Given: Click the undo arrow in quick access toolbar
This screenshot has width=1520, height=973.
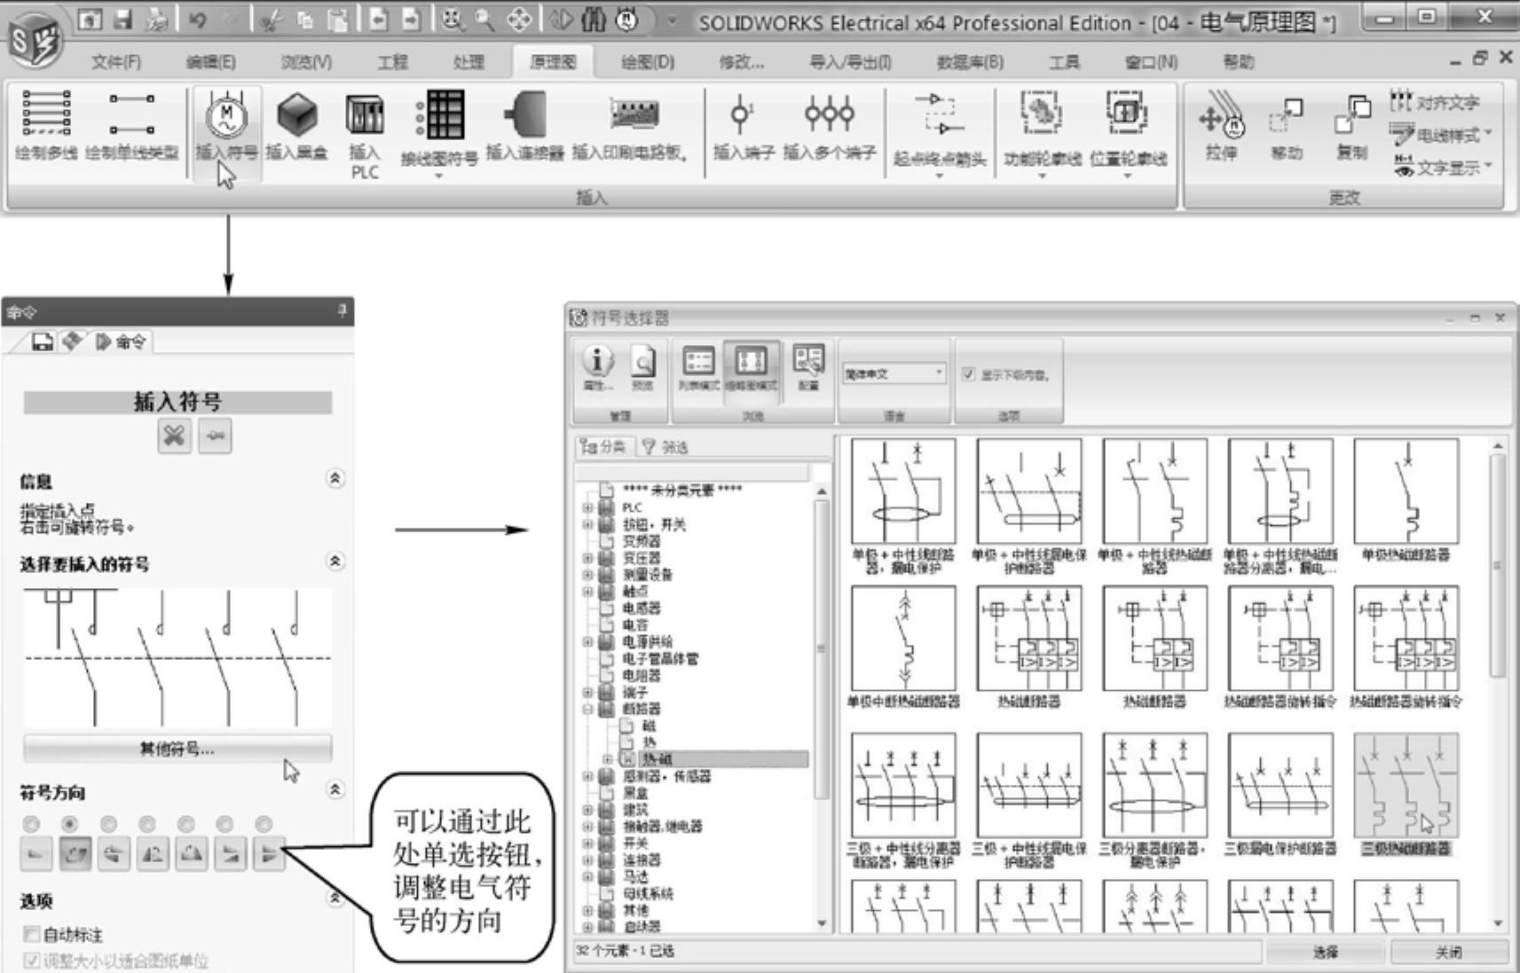Looking at the screenshot, I should coord(197,20).
